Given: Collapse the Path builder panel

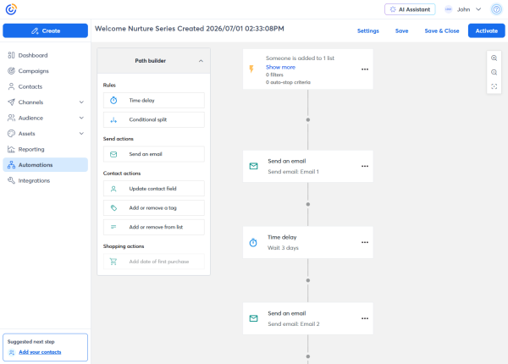Looking at the screenshot, I should 201,61.
